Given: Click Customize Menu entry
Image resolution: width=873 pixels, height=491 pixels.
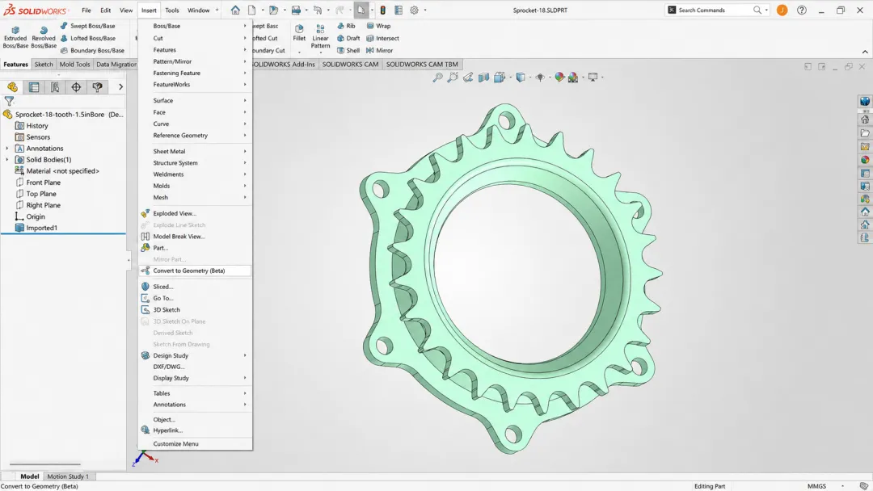Looking at the screenshot, I should click(195, 443).
